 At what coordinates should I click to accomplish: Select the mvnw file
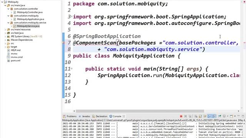click(x=14, y=54)
